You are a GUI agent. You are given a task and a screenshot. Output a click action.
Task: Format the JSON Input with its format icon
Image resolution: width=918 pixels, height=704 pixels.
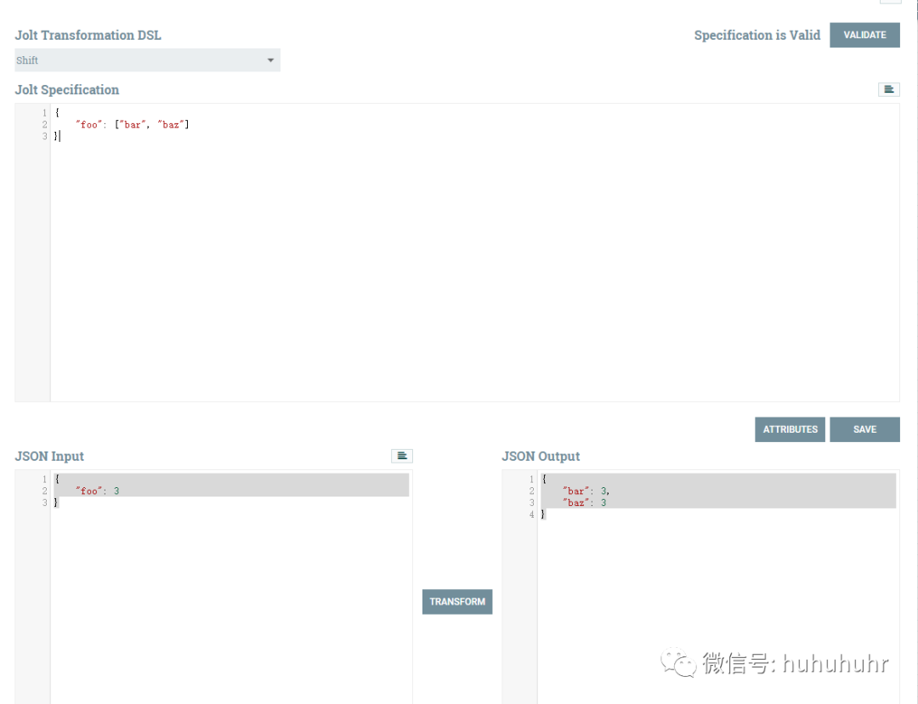401,456
